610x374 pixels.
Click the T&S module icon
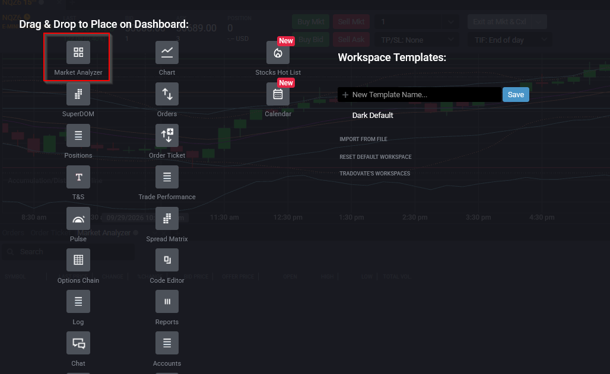point(78,177)
